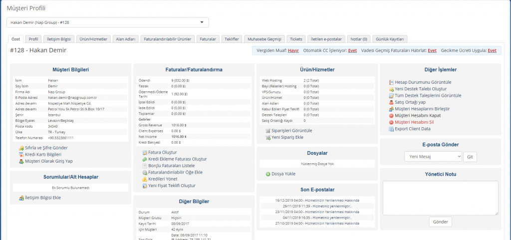Viewport: 511px width, 240px height.
Task: Open the Faturalandırılabilir Ürünler tab
Action: point(168,39)
